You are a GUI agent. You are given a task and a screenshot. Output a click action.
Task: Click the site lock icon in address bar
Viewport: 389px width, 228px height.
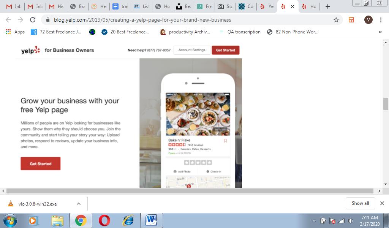coord(48,20)
